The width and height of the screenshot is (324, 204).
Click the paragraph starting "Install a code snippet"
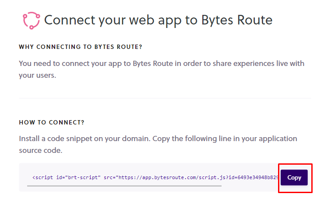tap(158, 144)
